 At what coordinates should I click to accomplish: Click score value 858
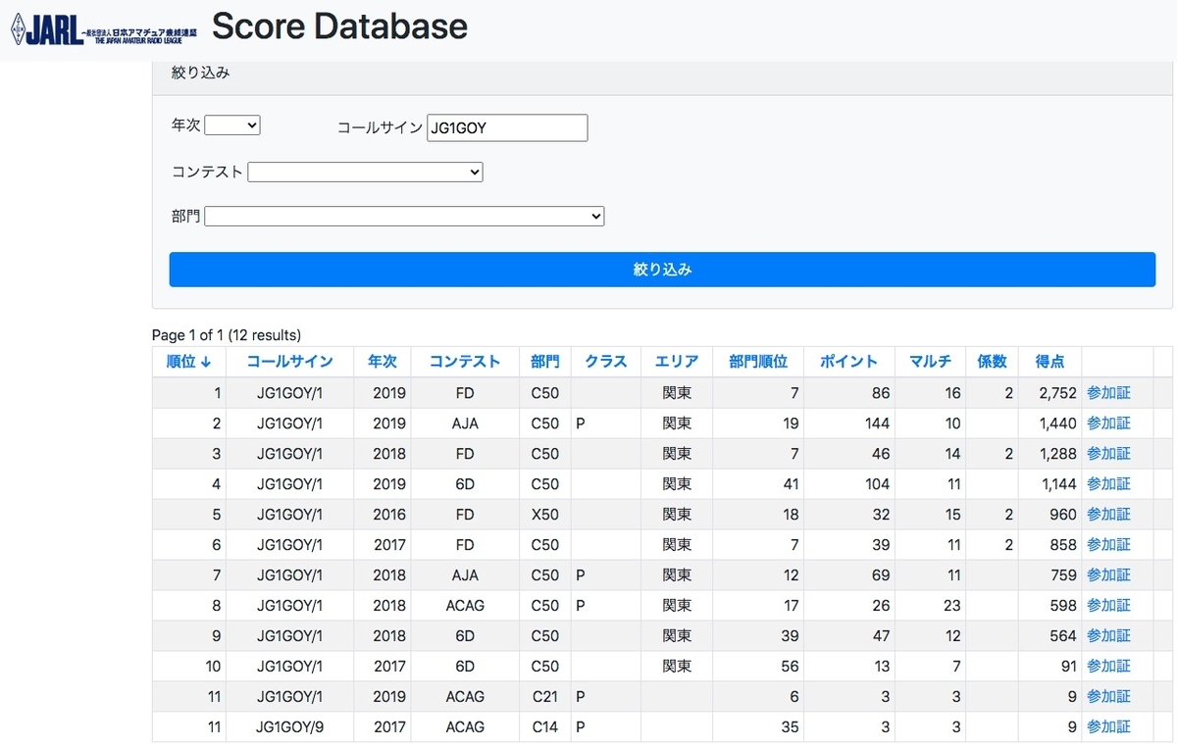pos(1063,545)
